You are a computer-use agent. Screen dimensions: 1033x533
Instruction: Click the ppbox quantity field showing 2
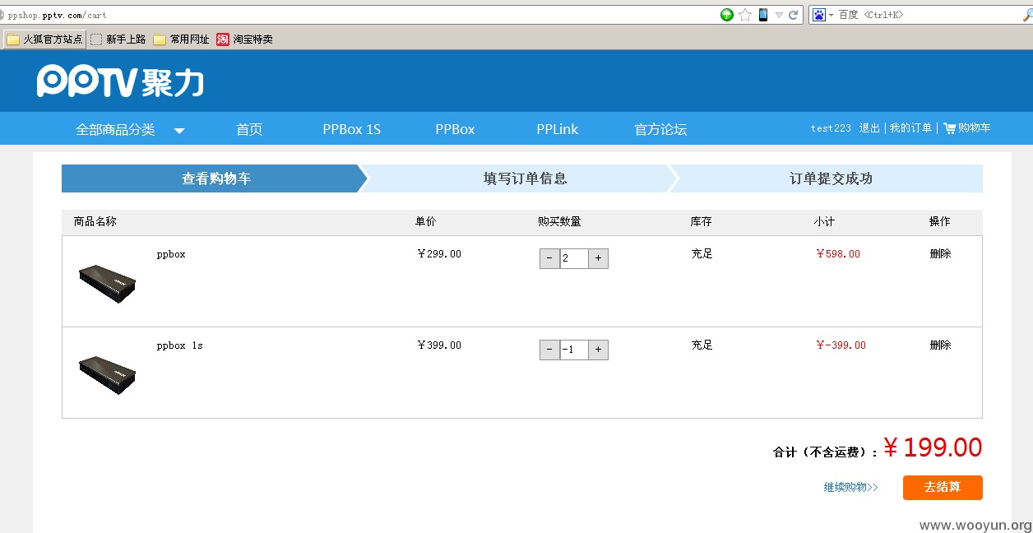pyautogui.click(x=574, y=259)
